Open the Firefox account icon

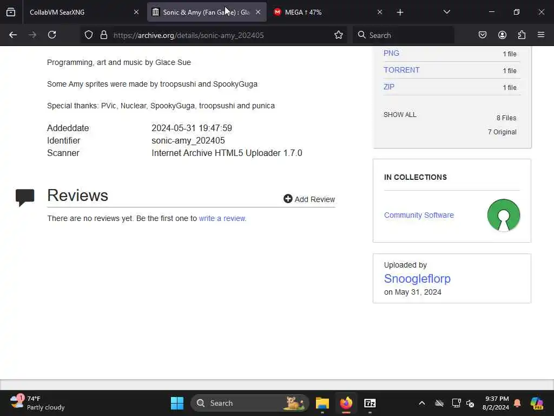[x=502, y=35]
